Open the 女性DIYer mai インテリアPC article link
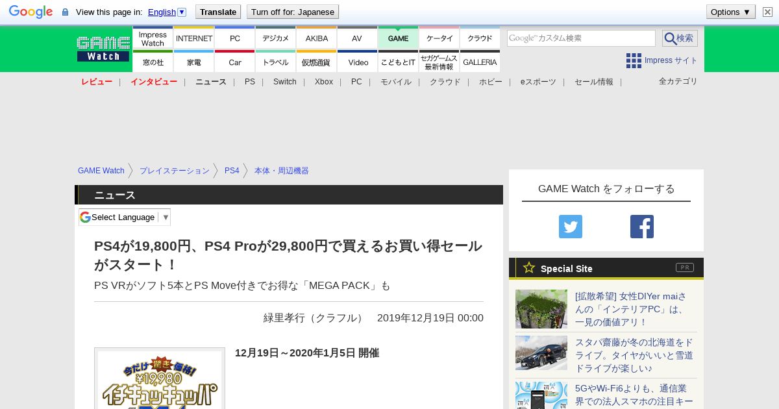This screenshot has height=409, width=779. pyautogui.click(x=631, y=309)
